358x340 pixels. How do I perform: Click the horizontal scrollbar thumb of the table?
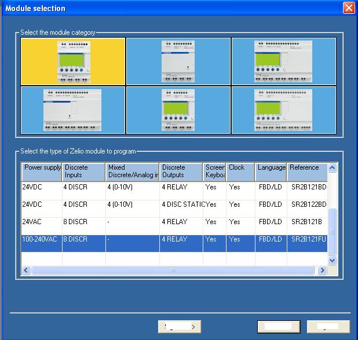tap(173, 270)
